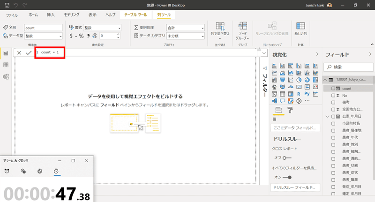Open the データ型 dropdown

43,36
